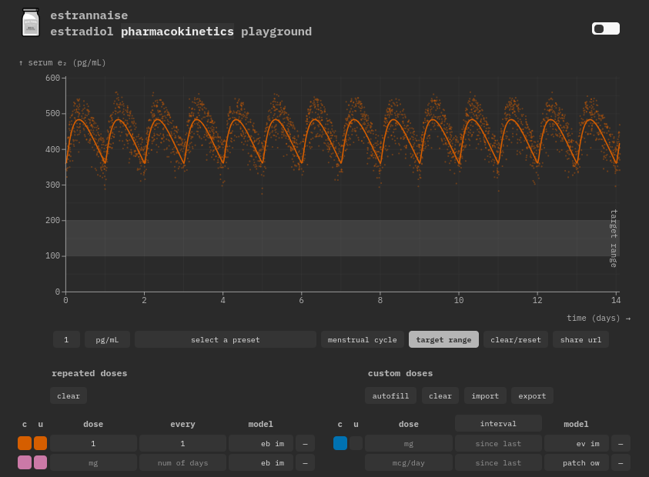
Task: Toggle the target range button
Action: coord(443,339)
